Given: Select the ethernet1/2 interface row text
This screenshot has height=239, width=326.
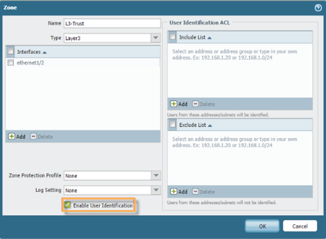Looking at the screenshot, I should coord(30,63).
